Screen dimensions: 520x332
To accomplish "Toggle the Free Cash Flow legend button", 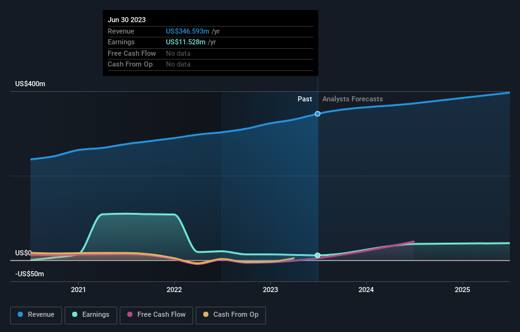I will click(156, 315).
